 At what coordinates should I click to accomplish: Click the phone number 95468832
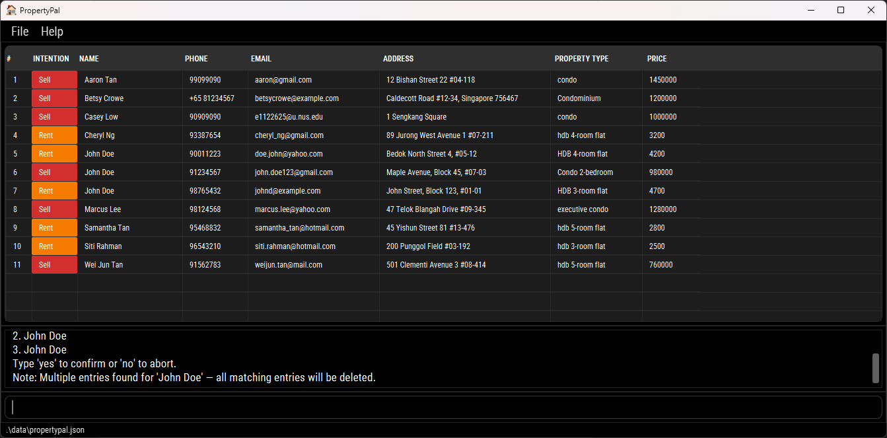tap(205, 228)
